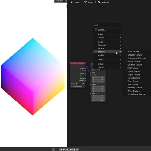Click the Normal output socket
151x151 pixels.
(85, 68)
